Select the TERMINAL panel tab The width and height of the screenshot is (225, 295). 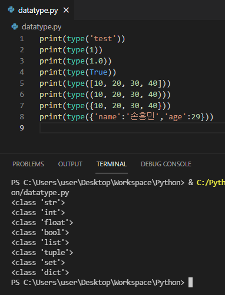point(111,164)
